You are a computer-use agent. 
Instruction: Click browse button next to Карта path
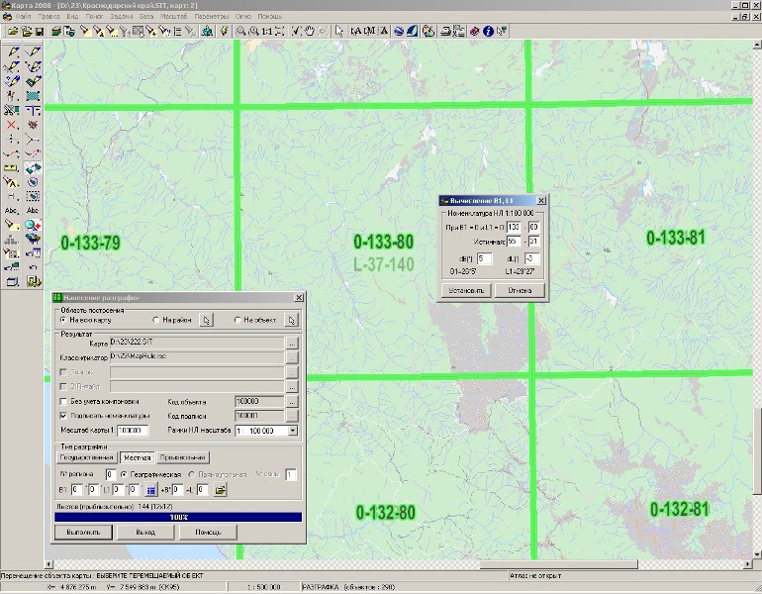click(291, 343)
